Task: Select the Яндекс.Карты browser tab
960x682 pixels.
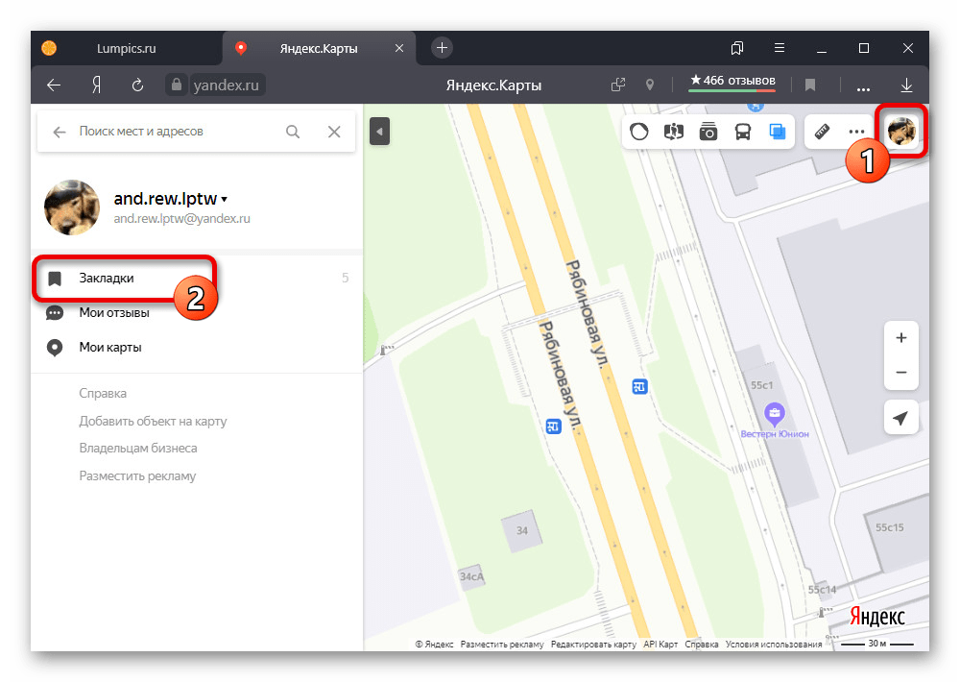Action: pos(319,48)
